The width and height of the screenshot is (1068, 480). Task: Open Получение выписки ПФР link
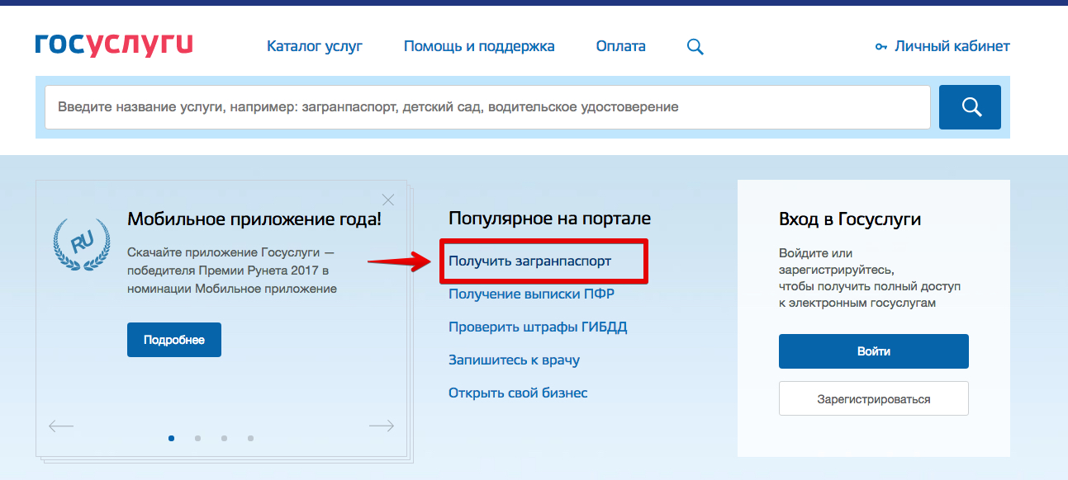(531, 294)
